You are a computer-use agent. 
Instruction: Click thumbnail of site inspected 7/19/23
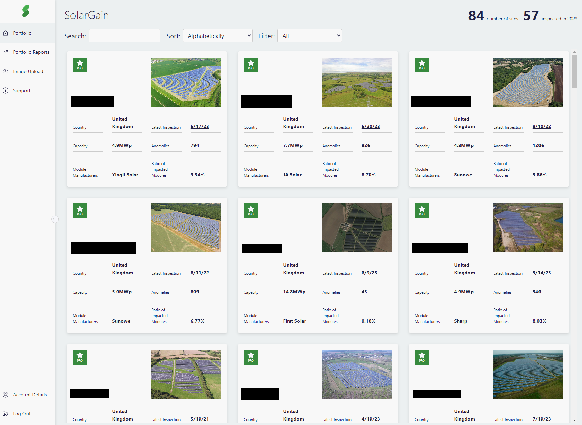tap(528, 374)
